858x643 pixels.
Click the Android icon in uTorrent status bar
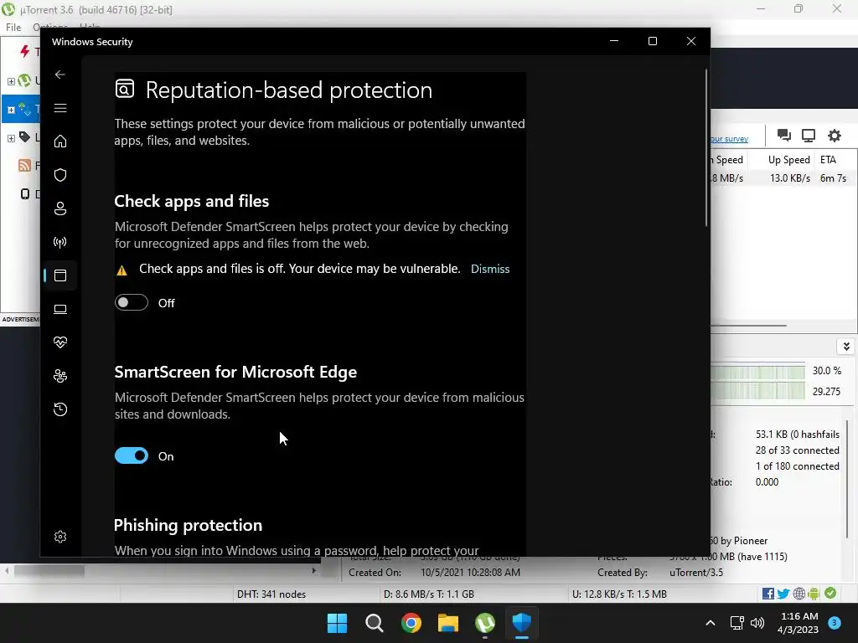(814, 594)
